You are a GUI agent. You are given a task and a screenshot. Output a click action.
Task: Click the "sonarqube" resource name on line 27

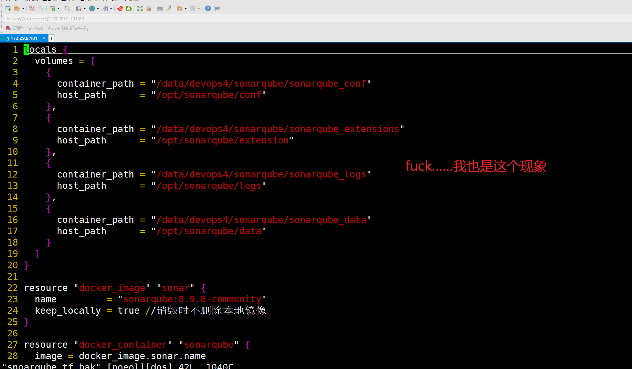(209, 345)
